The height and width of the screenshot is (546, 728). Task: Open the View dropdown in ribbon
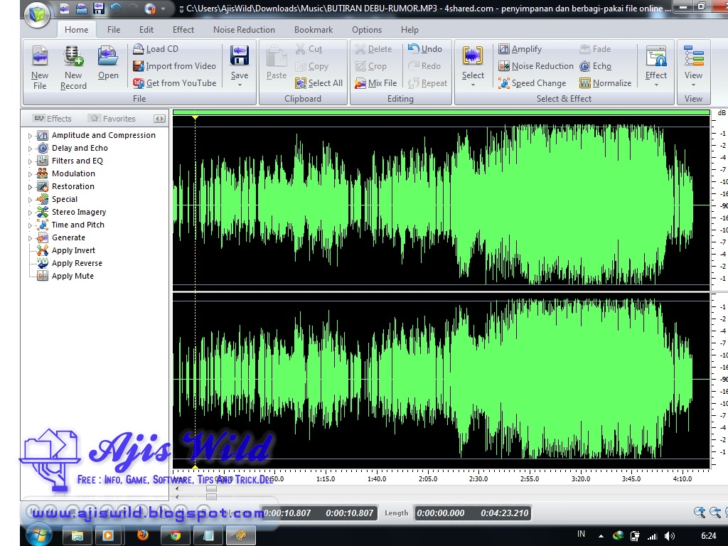coord(693,85)
